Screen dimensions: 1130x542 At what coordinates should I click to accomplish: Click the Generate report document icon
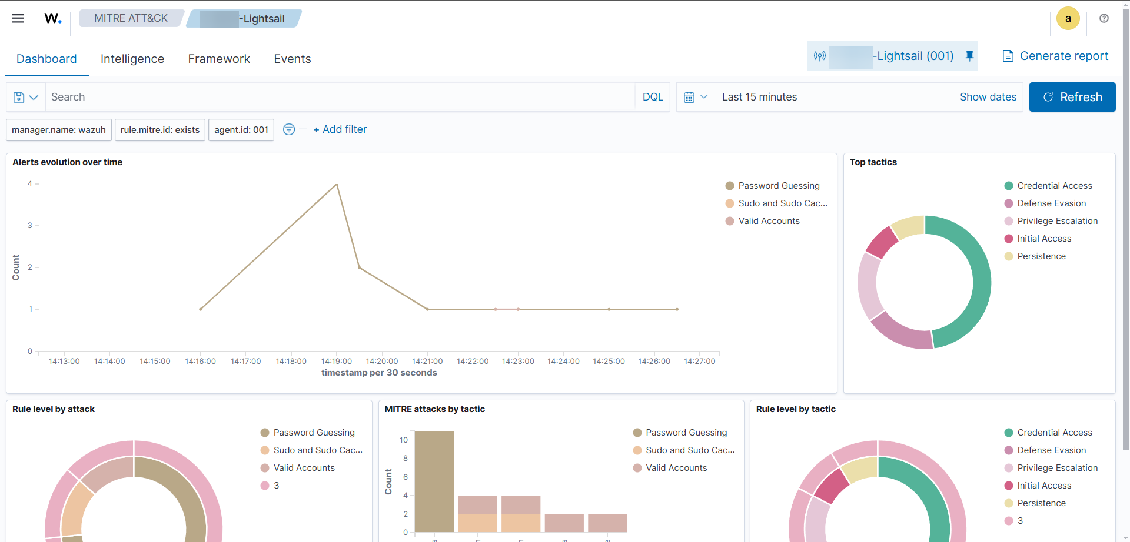[1008, 56]
